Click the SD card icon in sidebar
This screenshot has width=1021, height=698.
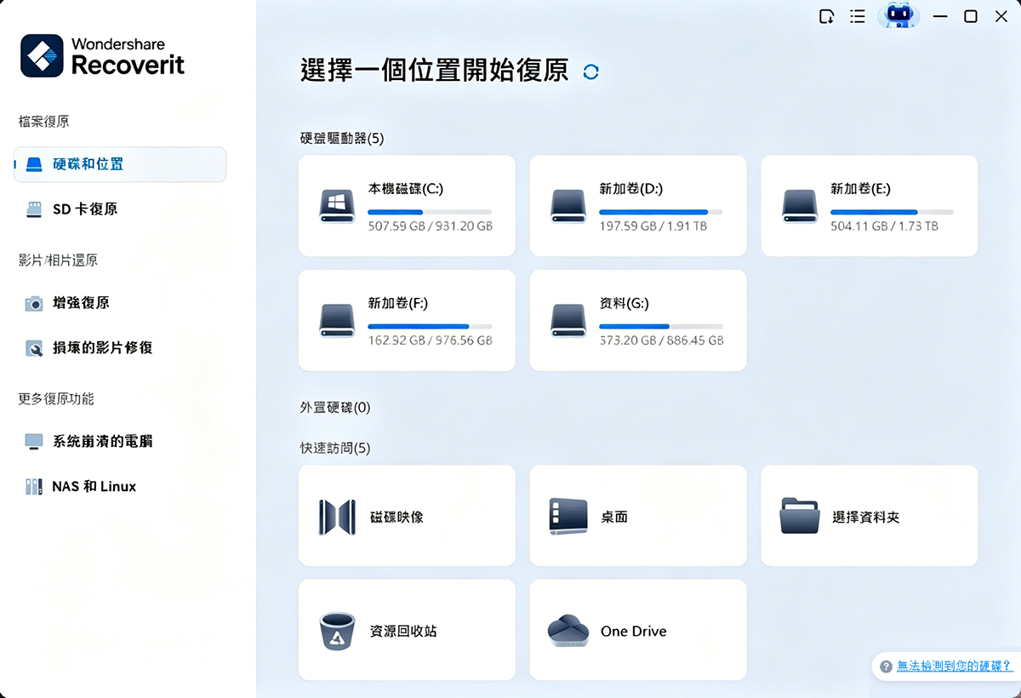coord(34,209)
